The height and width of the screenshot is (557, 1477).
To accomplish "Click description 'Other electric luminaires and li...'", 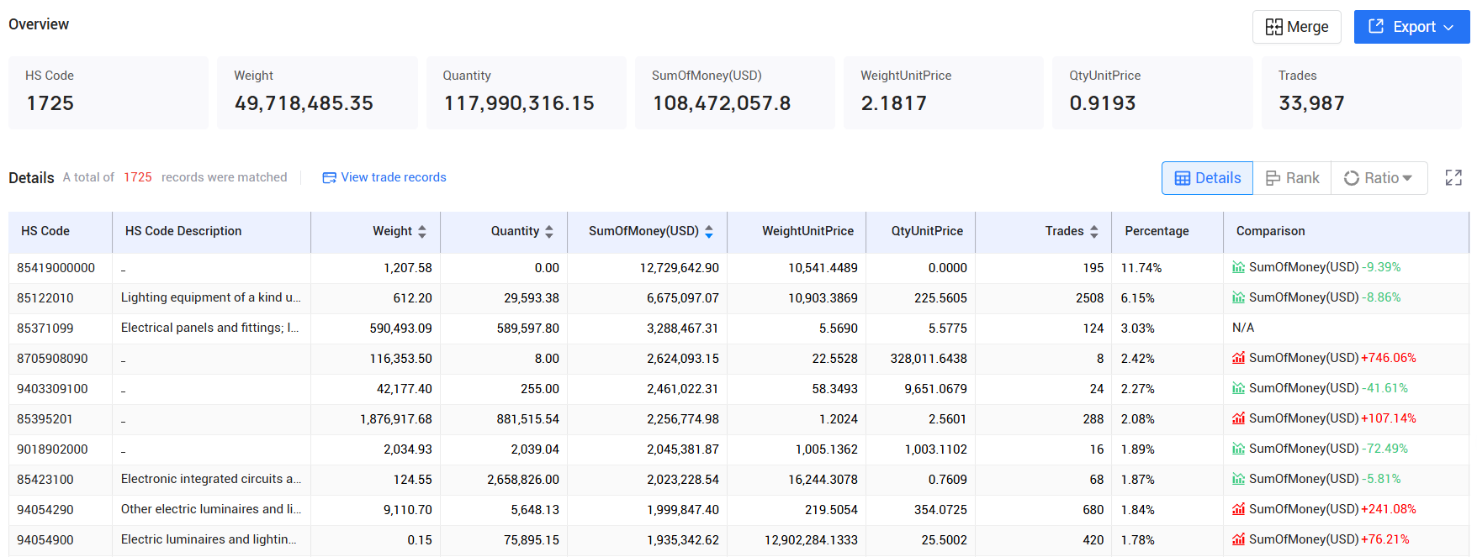I will (211, 509).
